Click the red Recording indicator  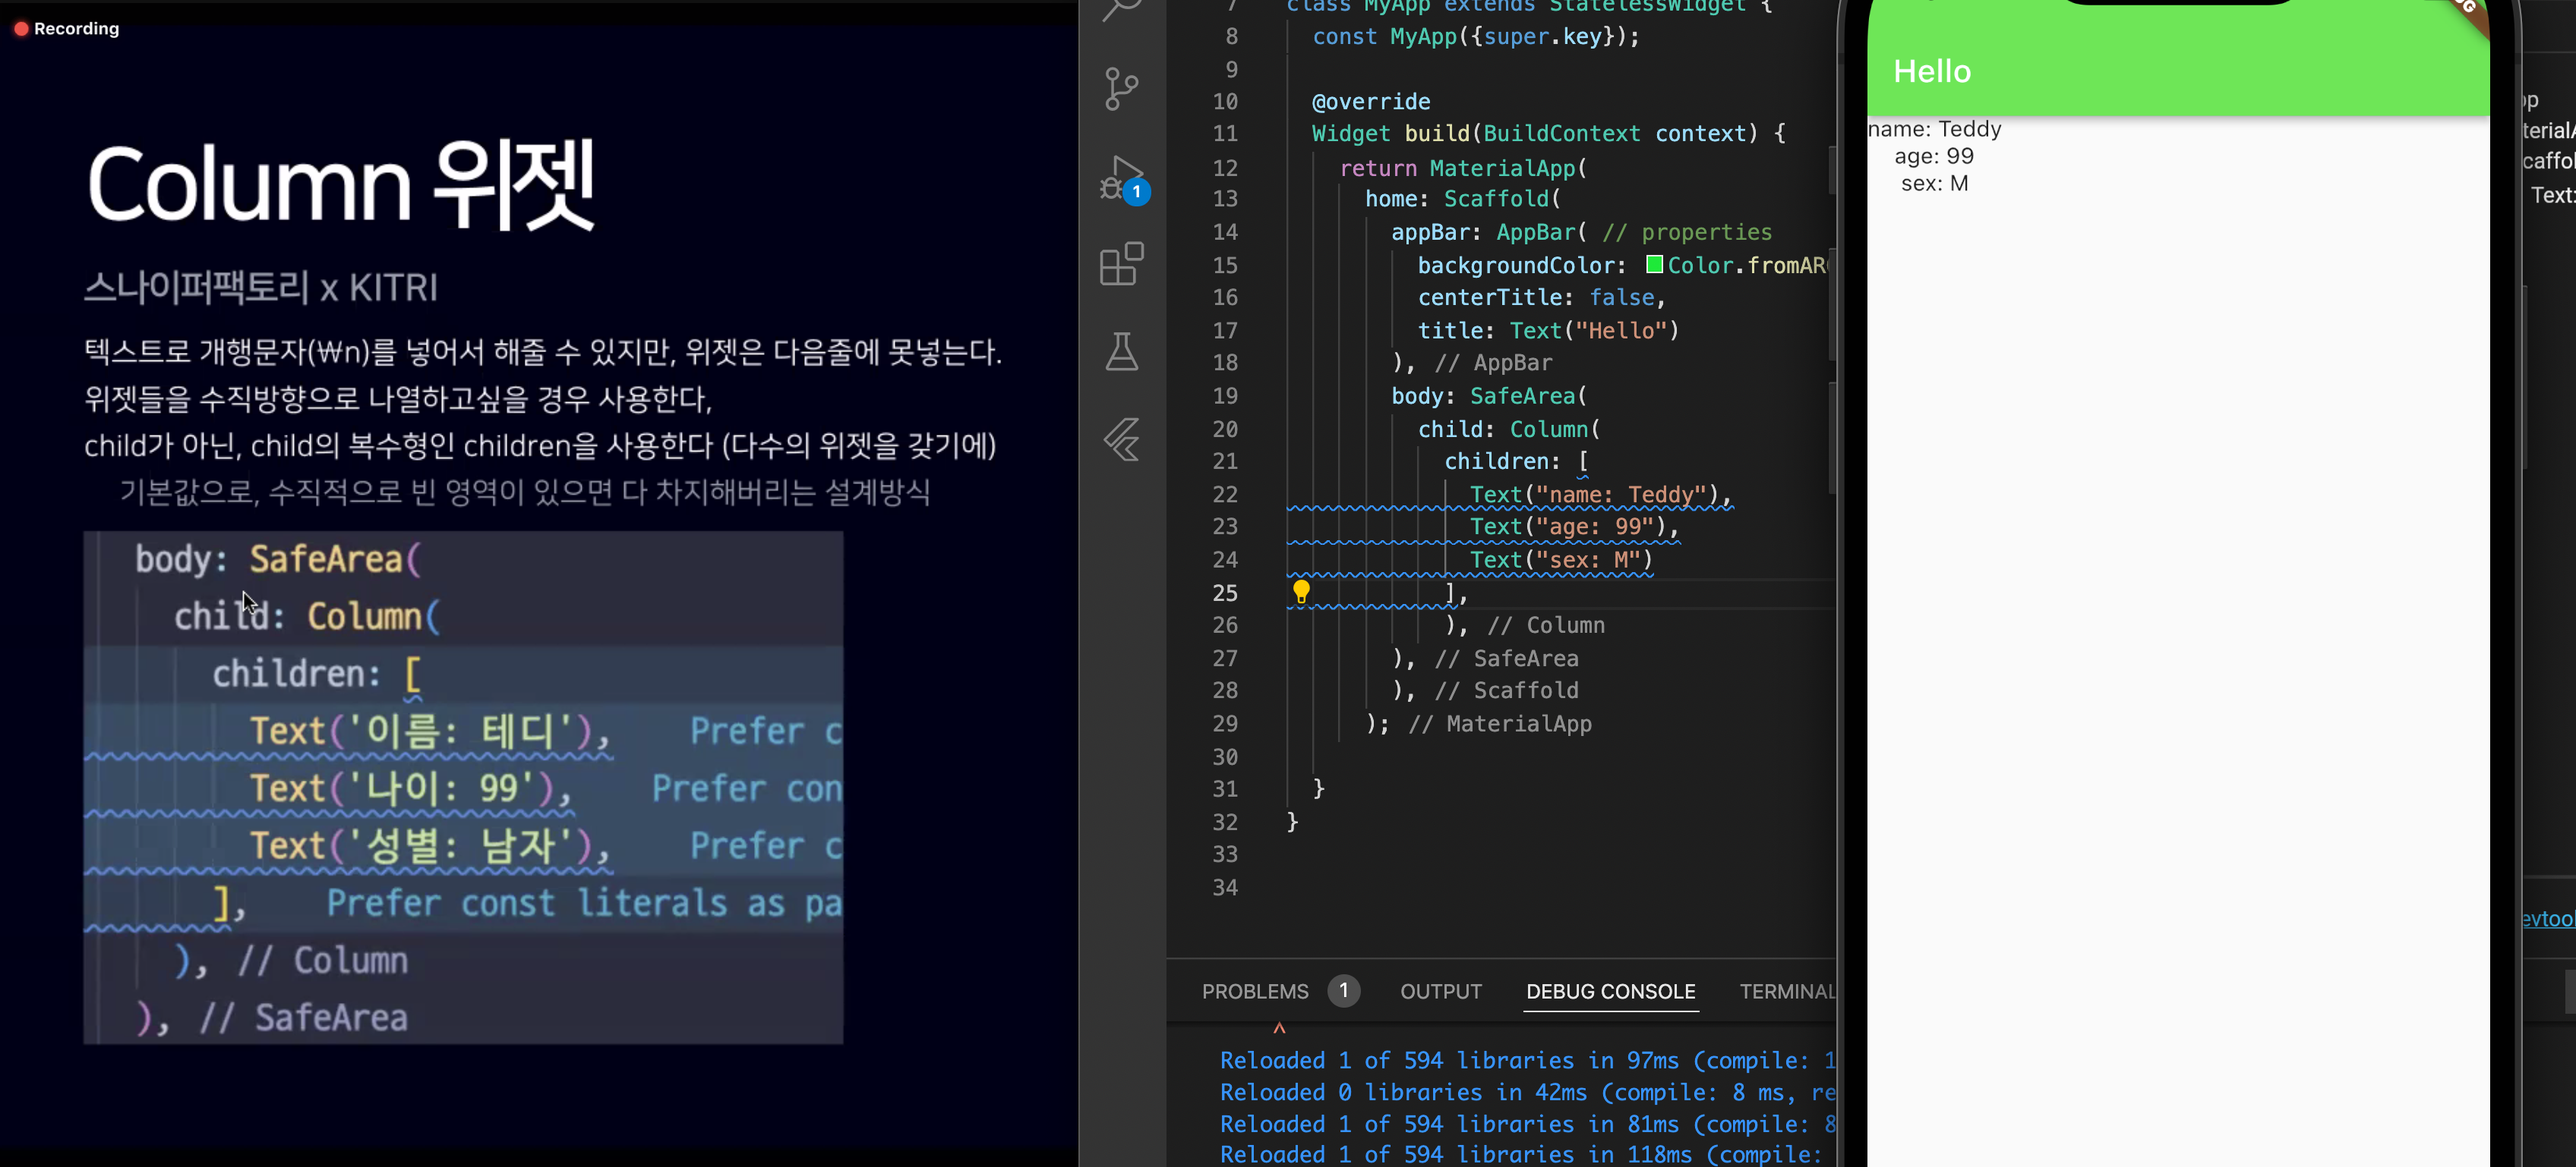click(22, 29)
